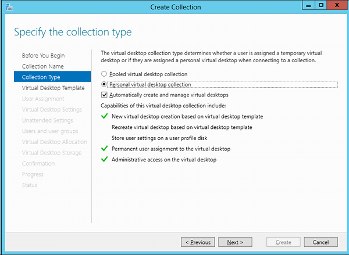Close the Create Collection window
The height and width of the screenshot is (255, 349).
click(337, 5)
